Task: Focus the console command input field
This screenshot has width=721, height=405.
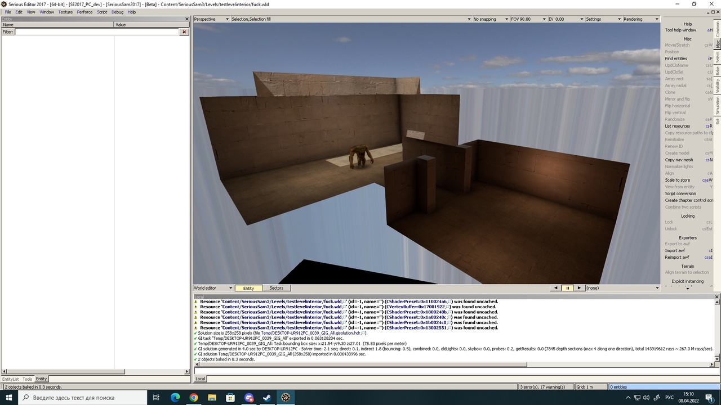Action: (x=457, y=371)
